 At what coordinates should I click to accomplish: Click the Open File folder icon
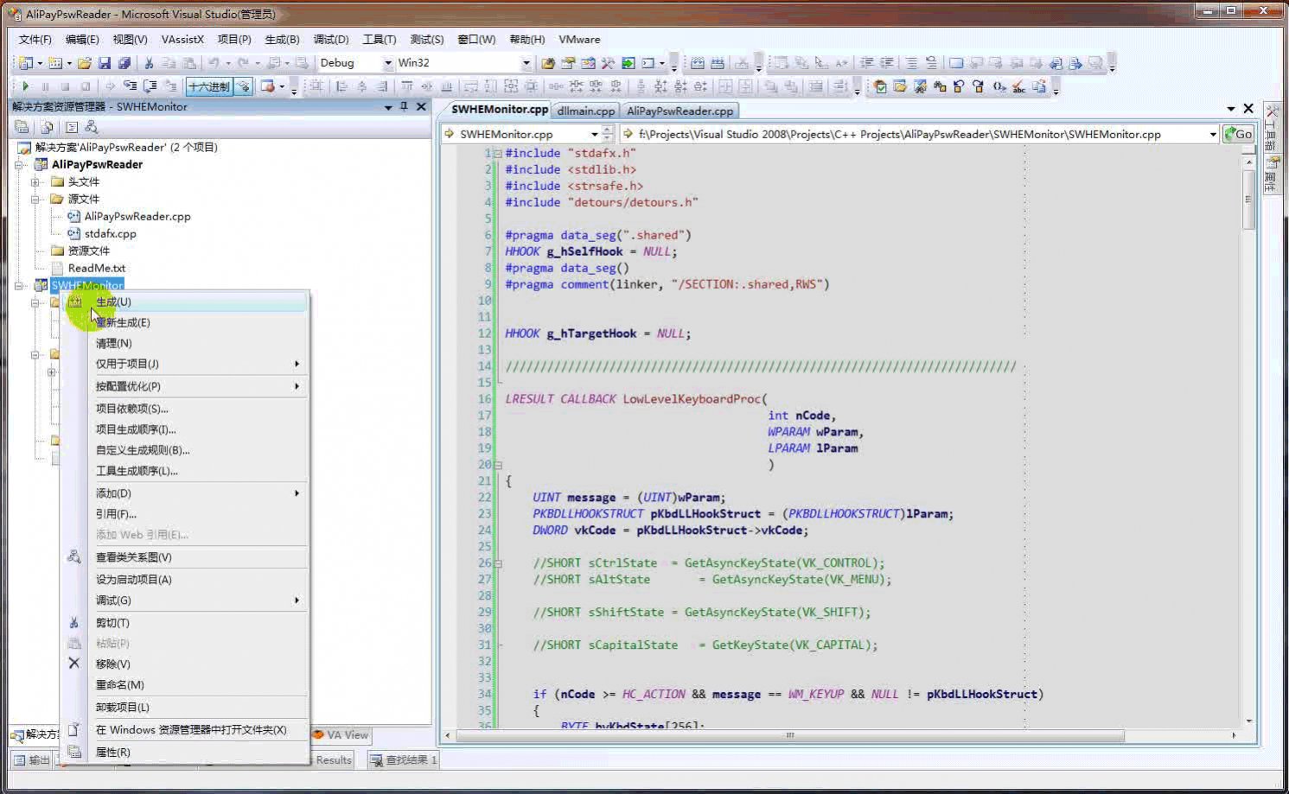(85, 63)
